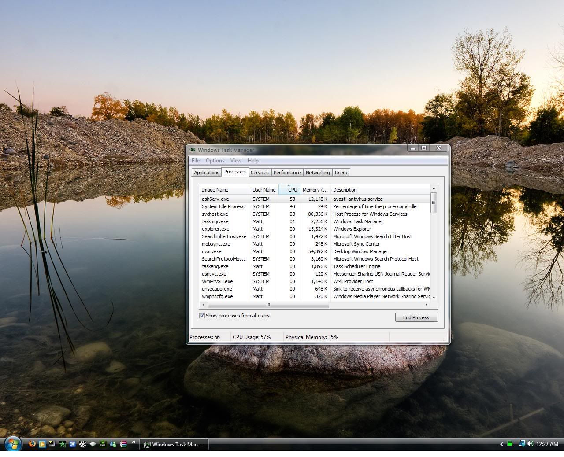This screenshot has height=457, width=564.
Task: Click the Quick Launch icon showing 99
Action: point(52,443)
